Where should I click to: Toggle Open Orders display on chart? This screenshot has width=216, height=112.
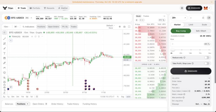click(53, 27)
